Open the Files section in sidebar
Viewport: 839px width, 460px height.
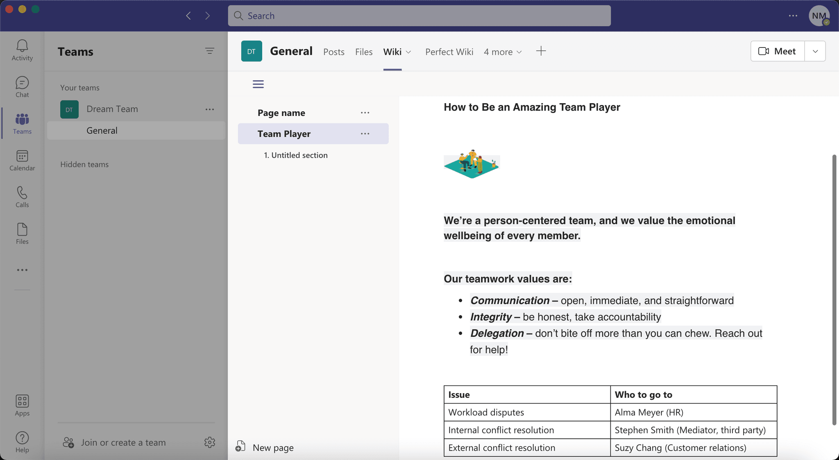pyautogui.click(x=22, y=233)
